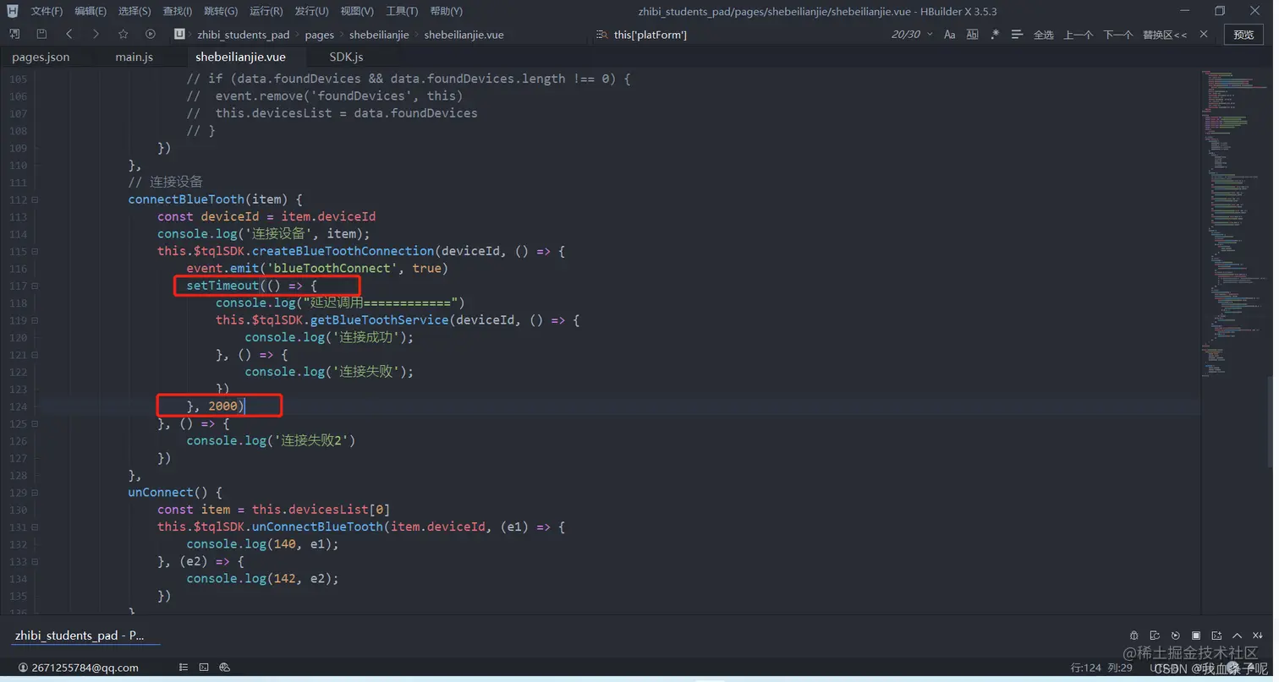Close the console panel with its X icon
Screen dimensions: 1279x682
coord(1258,636)
